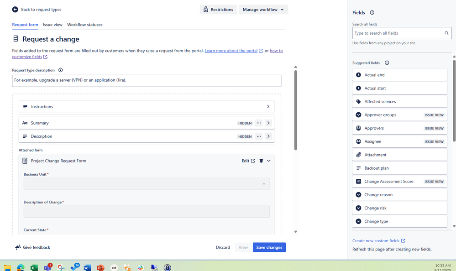Viewport: 456px width, 271px height.
Task: Open more options for the Summary field
Action: point(258,123)
